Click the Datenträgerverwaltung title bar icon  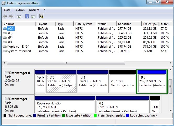click(4, 3)
